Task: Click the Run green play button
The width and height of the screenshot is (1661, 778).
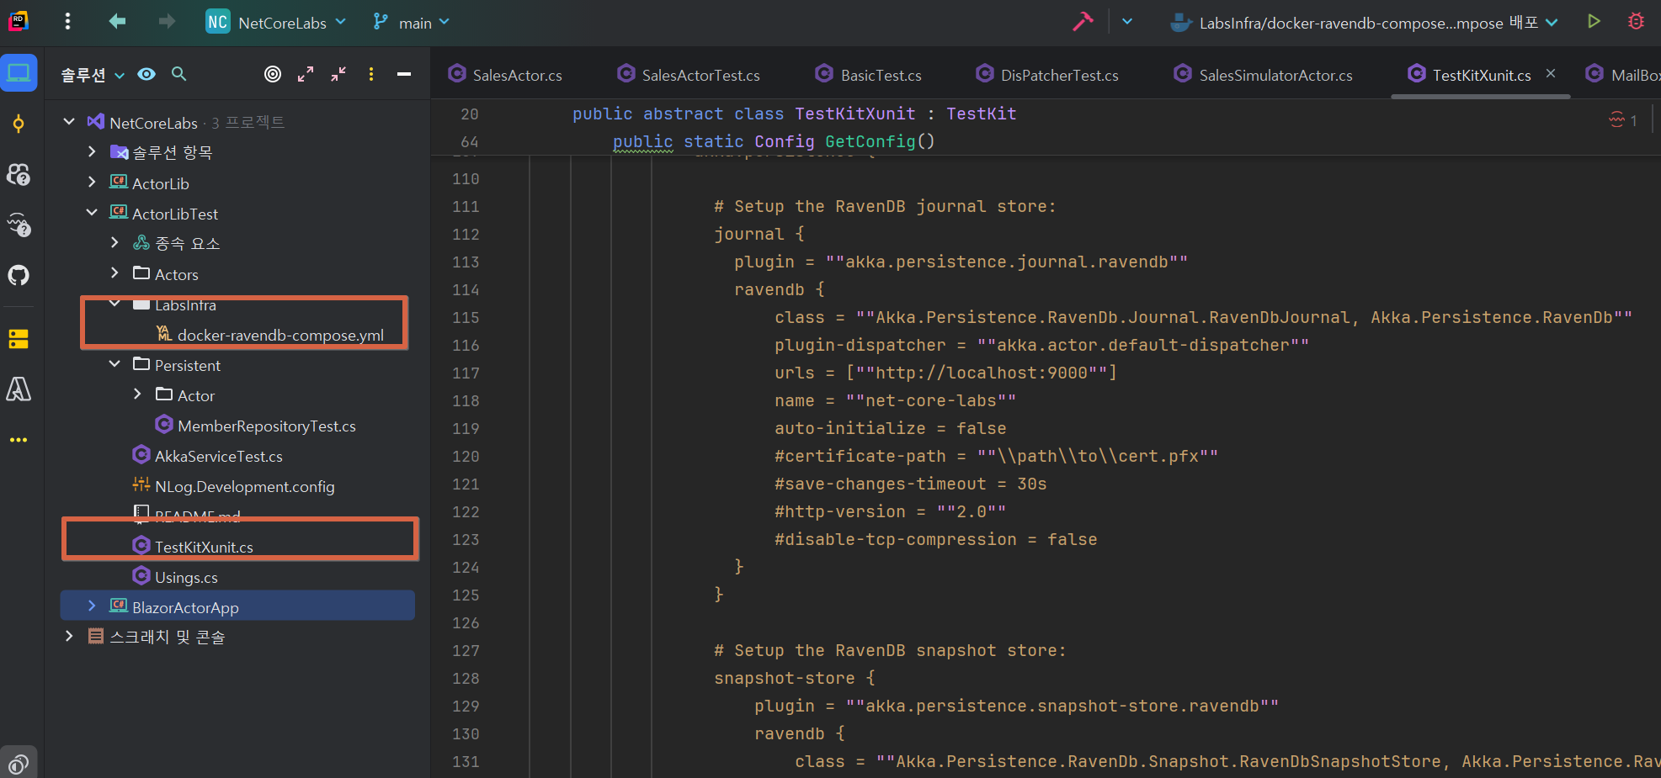Action: click(1593, 22)
